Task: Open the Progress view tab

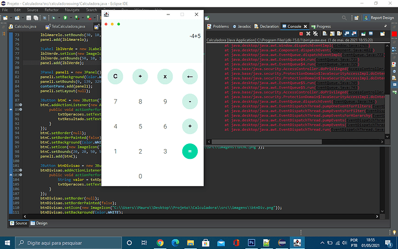Action: (x=321, y=27)
